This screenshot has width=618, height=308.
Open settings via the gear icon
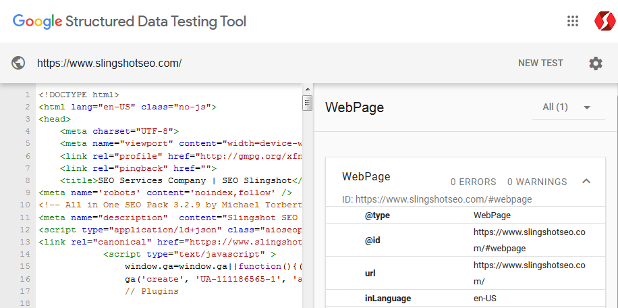[596, 63]
